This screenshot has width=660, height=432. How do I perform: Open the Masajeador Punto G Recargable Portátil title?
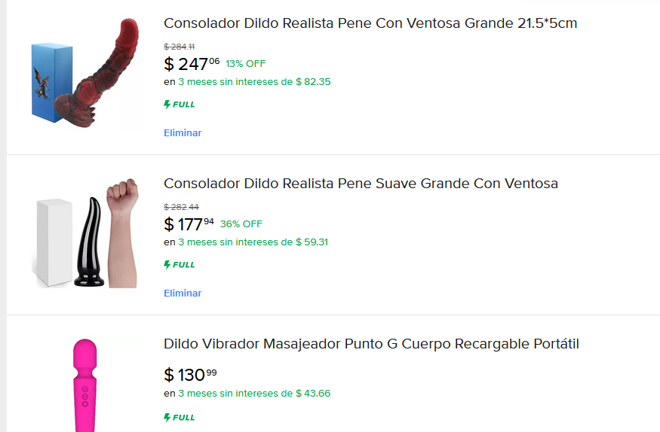click(371, 344)
